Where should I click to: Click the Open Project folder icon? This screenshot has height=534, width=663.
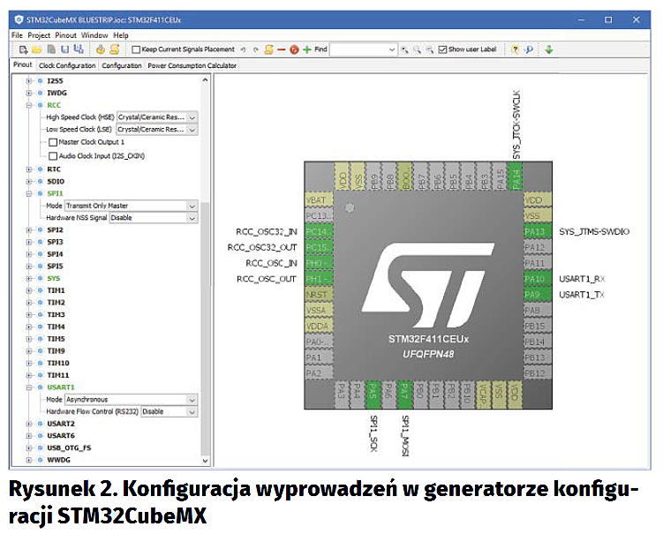click(x=36, y=49)
